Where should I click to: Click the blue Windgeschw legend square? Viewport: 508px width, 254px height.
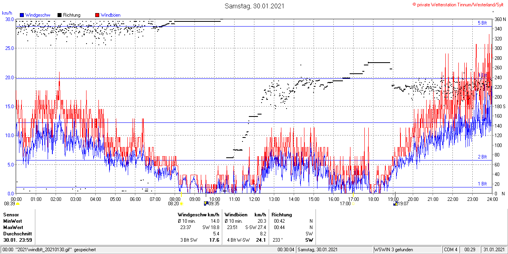(x=22, y=15)
